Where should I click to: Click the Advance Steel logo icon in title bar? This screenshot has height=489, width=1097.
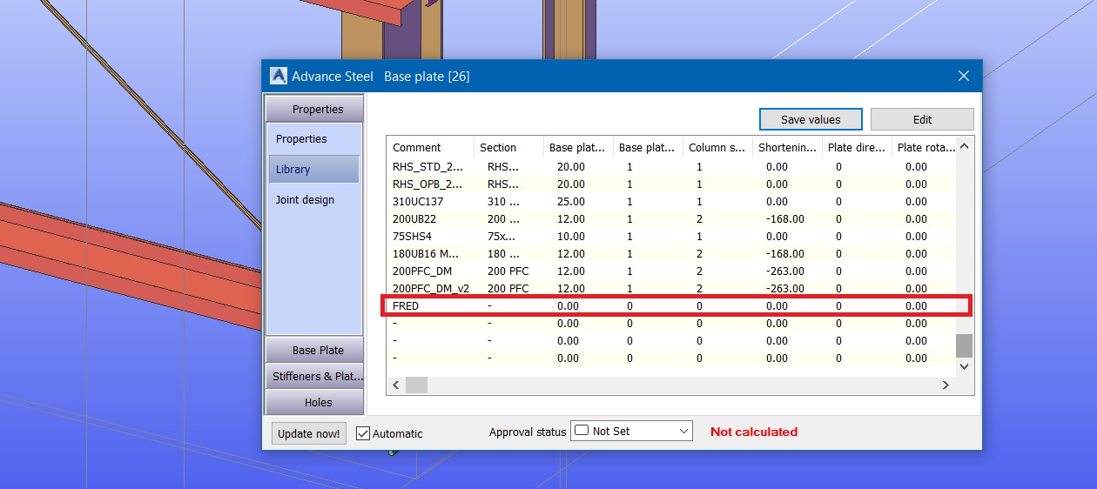tap(279, 76)
